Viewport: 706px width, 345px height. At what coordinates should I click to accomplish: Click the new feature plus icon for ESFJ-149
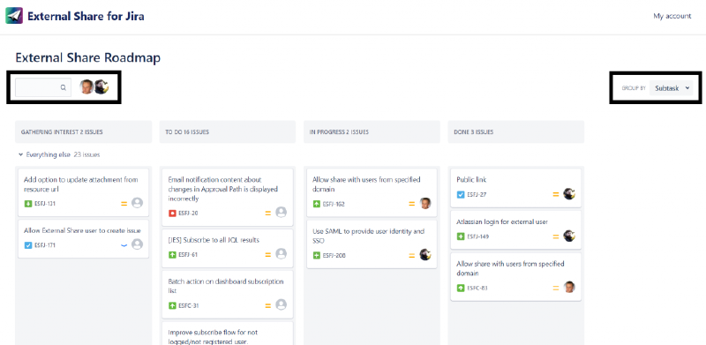(460, 236)
